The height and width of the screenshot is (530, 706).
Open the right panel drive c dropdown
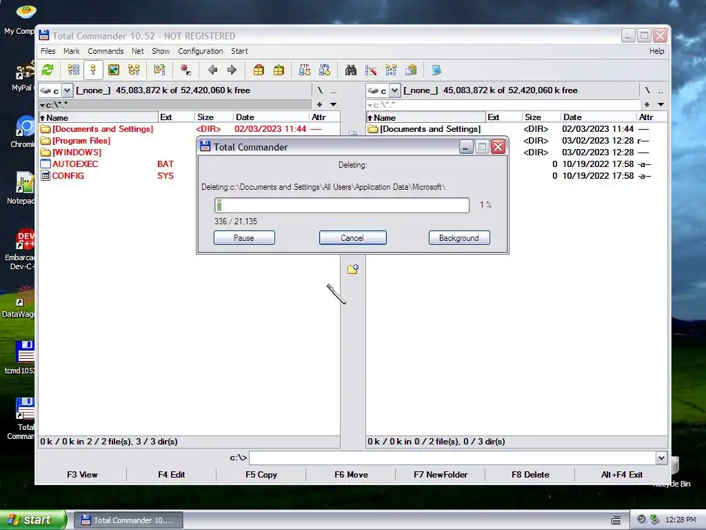pyautogui.click(x=394, y=90)
